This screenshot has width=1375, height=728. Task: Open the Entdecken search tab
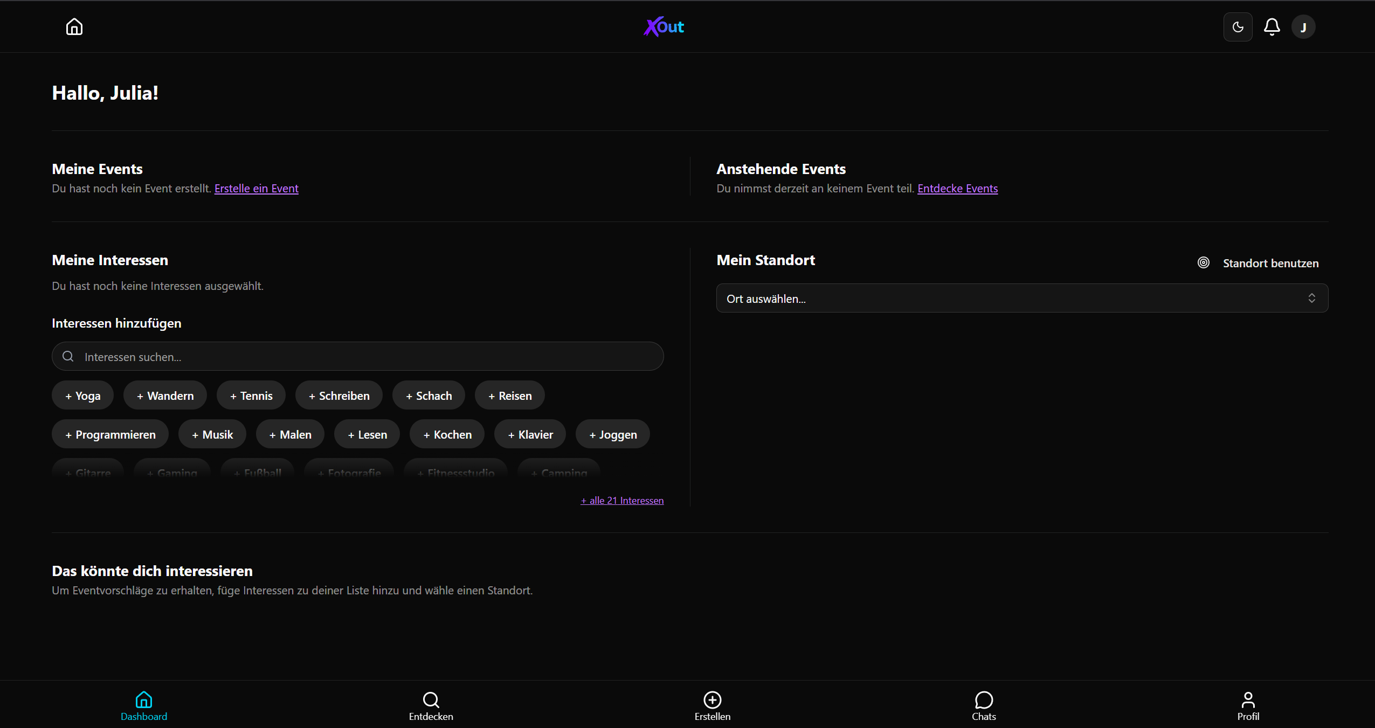click(x=431, y=705)
